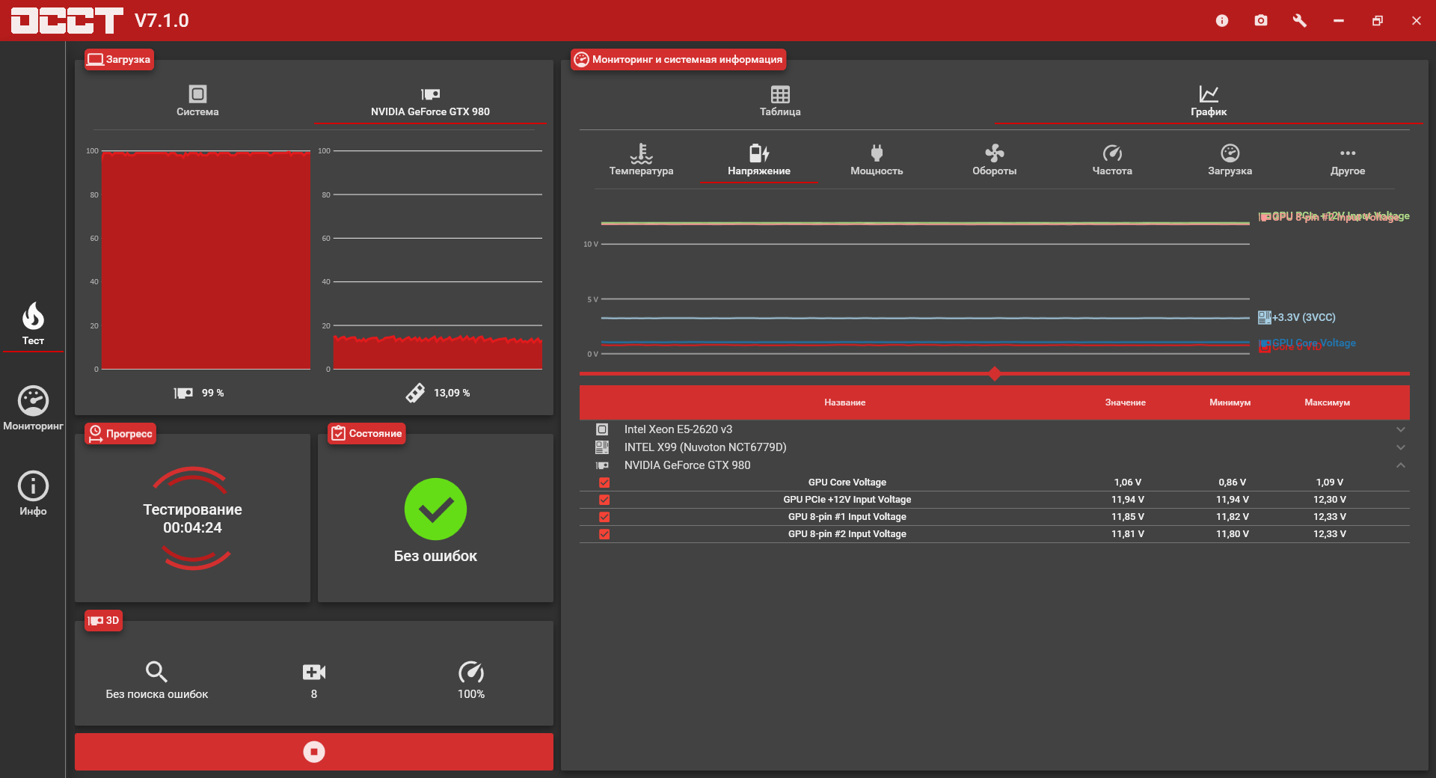Click the Максимум column header
Viewport: 1436px width, 778px height.
point(1327,402)
